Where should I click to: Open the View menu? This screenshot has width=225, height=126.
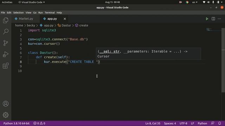tap(28, 13)
